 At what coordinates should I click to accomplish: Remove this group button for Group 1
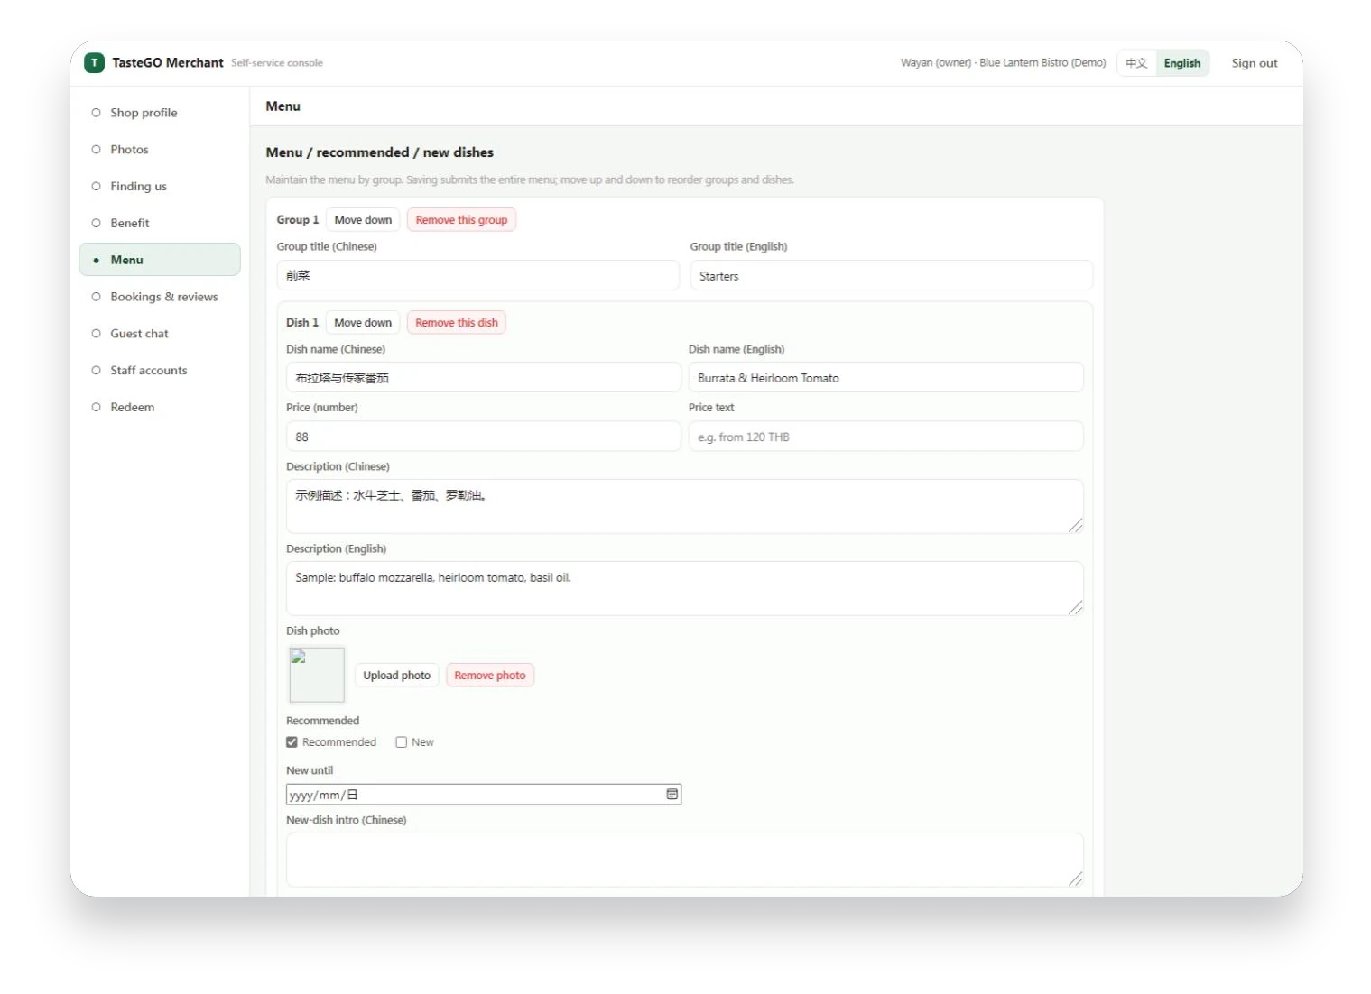pyautogui.click(x=461, y=220)
